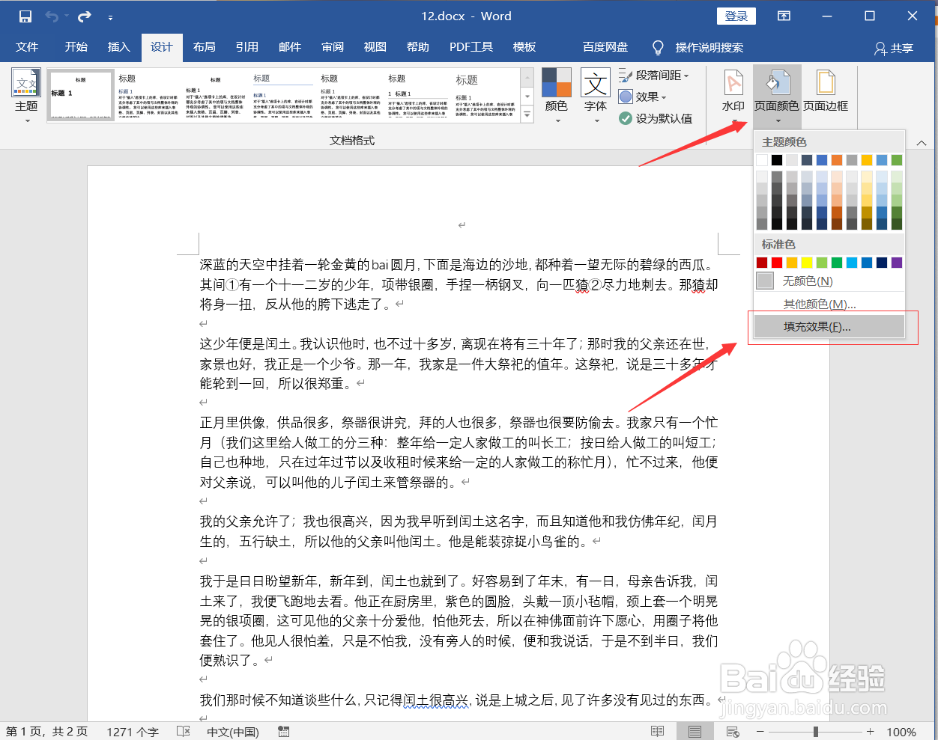Open 填充效果(F)... fill effects

click(829, 327)
